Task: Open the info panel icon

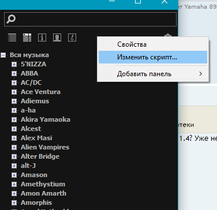Action: pos(42,37)
